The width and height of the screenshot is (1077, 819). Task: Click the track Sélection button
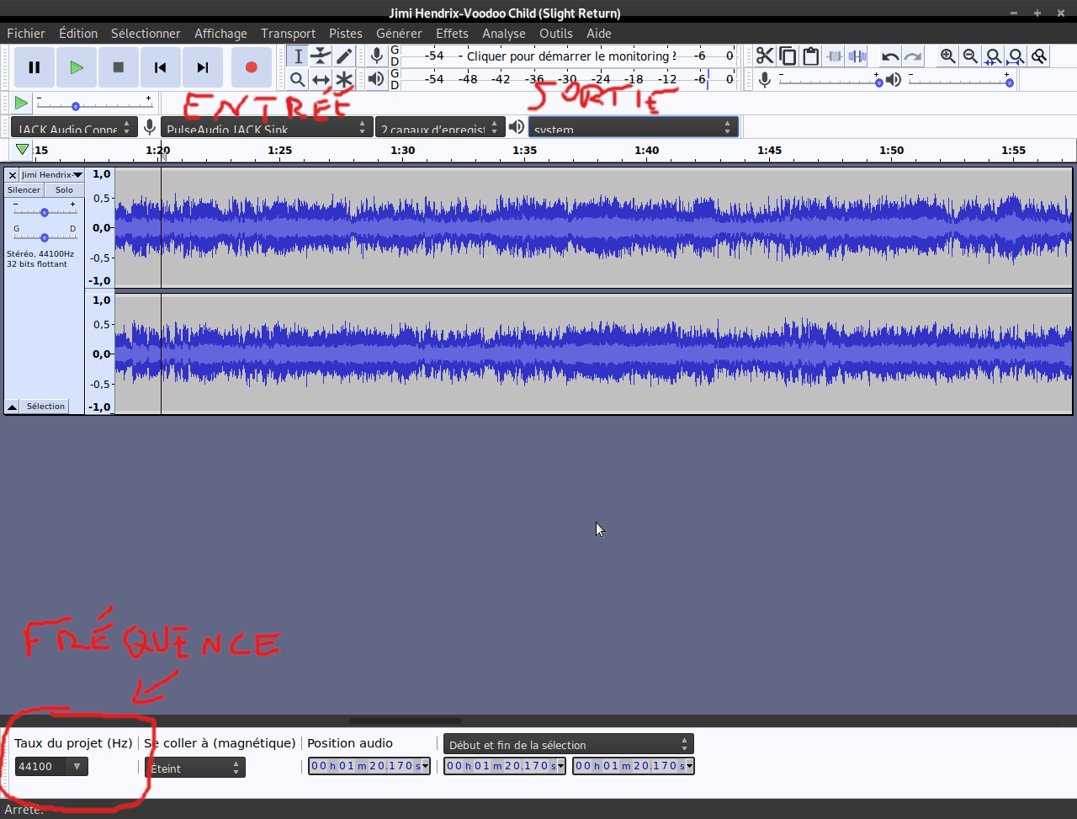coord(45,407)
